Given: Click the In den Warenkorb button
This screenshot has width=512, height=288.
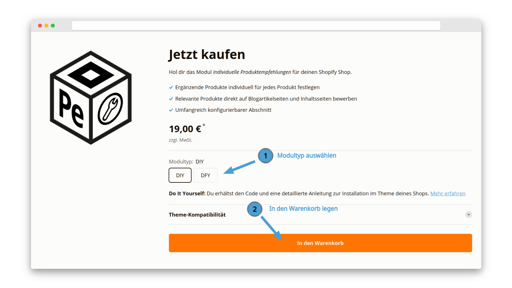Looking at the screenshot, I should coord(320,243).
